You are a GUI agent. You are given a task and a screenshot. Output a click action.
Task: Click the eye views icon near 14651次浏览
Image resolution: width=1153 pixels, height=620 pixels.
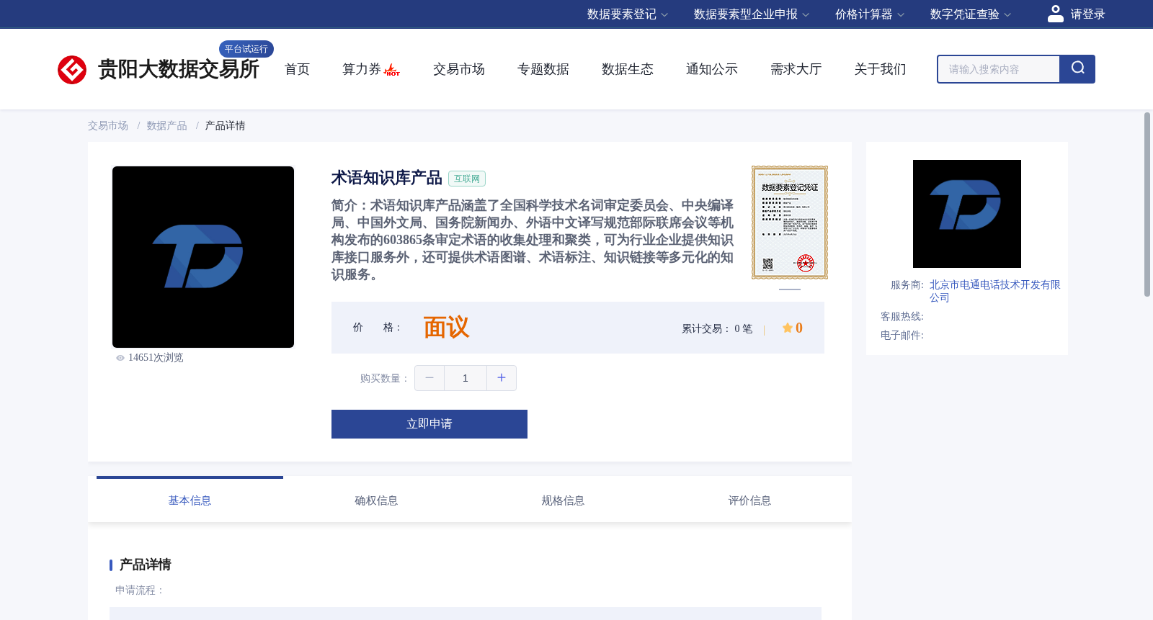(120, 358)
